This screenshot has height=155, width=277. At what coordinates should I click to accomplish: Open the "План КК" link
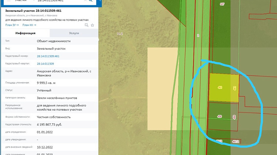(29, 25)
